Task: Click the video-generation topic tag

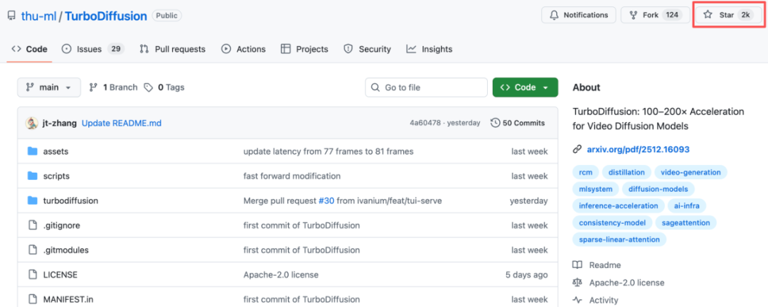Action: 690,172
